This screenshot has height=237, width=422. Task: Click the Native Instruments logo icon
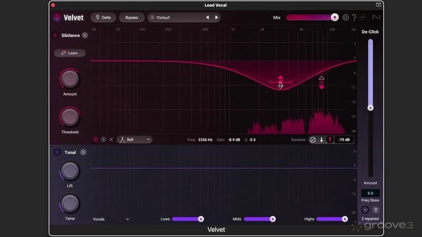(x=376, y=17)
